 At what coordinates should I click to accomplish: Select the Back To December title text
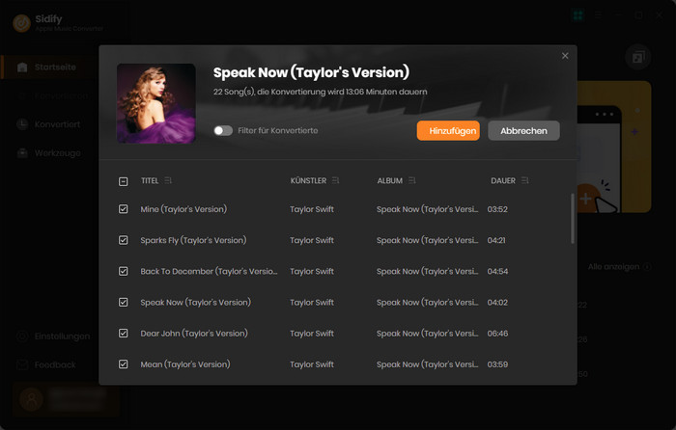pos(210,271)
